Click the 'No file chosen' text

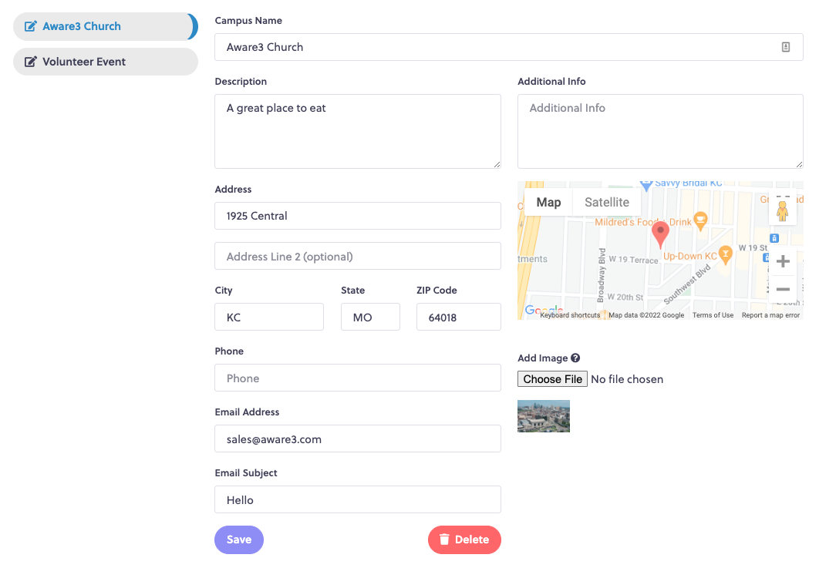coord(627,379)
